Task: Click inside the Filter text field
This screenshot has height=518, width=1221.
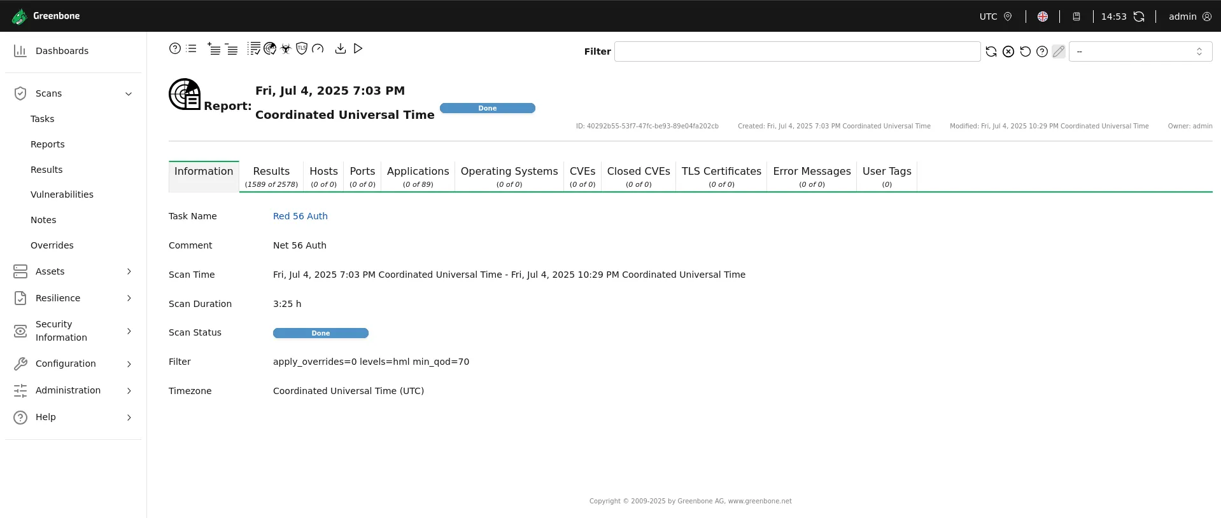Action: point(797,51)
